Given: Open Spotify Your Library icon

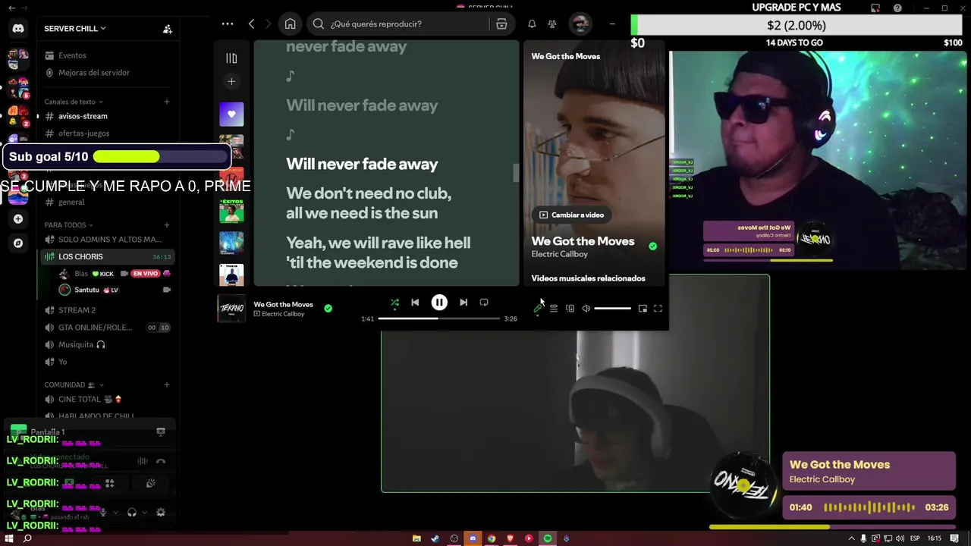Looking at the screenshot, I should tap(231, 58).
